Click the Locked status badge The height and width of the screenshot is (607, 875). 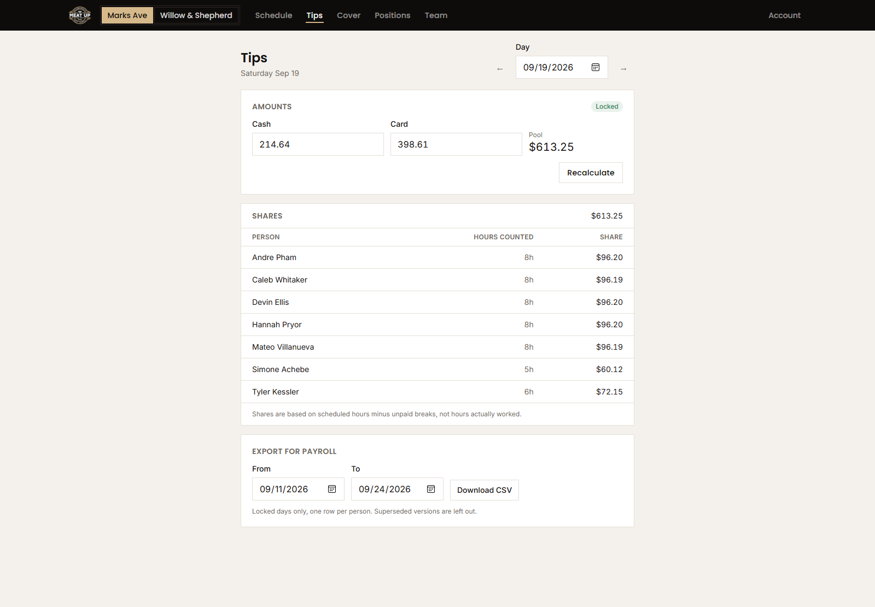click(607, 107)
